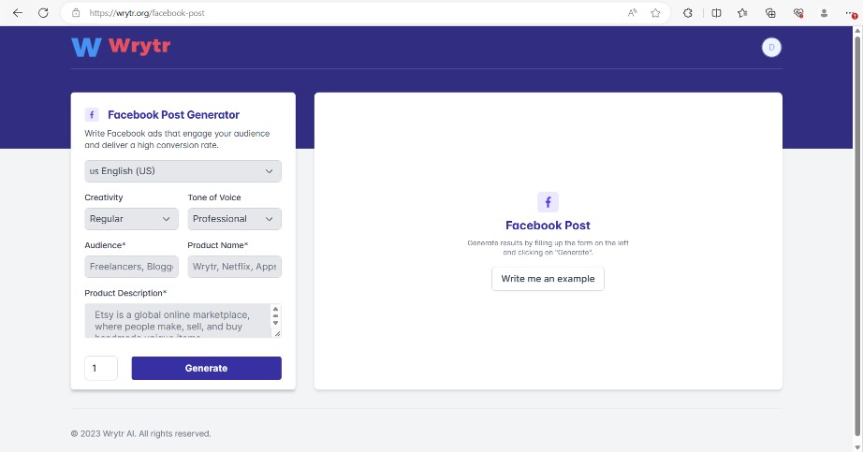Image resolution: width=863 pixels, height=452 pixels.
Task: Add this page to favorites with the star icon
Action: 655,13
